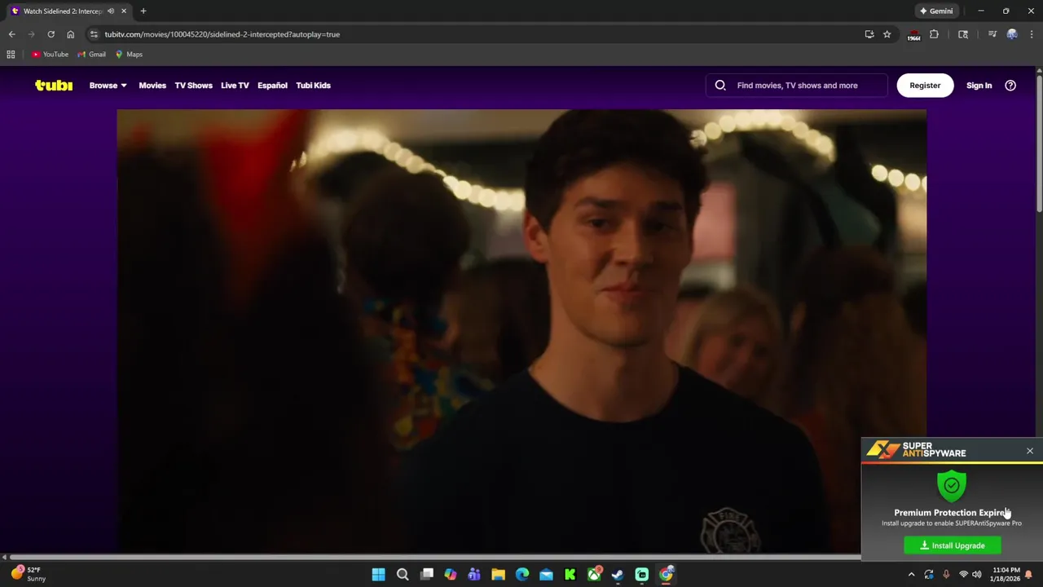The width and height of the screenshot is (1043, 587).
Task: Go to Live TV
Action: (235, 85)
